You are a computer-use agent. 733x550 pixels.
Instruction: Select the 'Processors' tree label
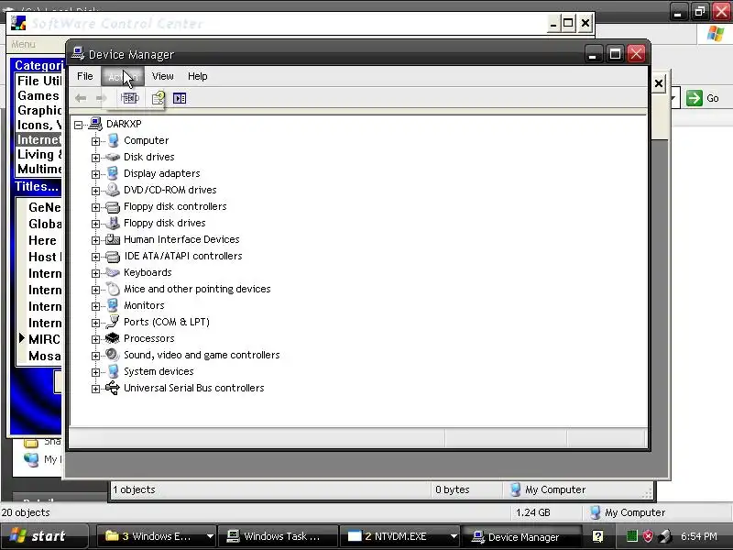click(149, 338)
